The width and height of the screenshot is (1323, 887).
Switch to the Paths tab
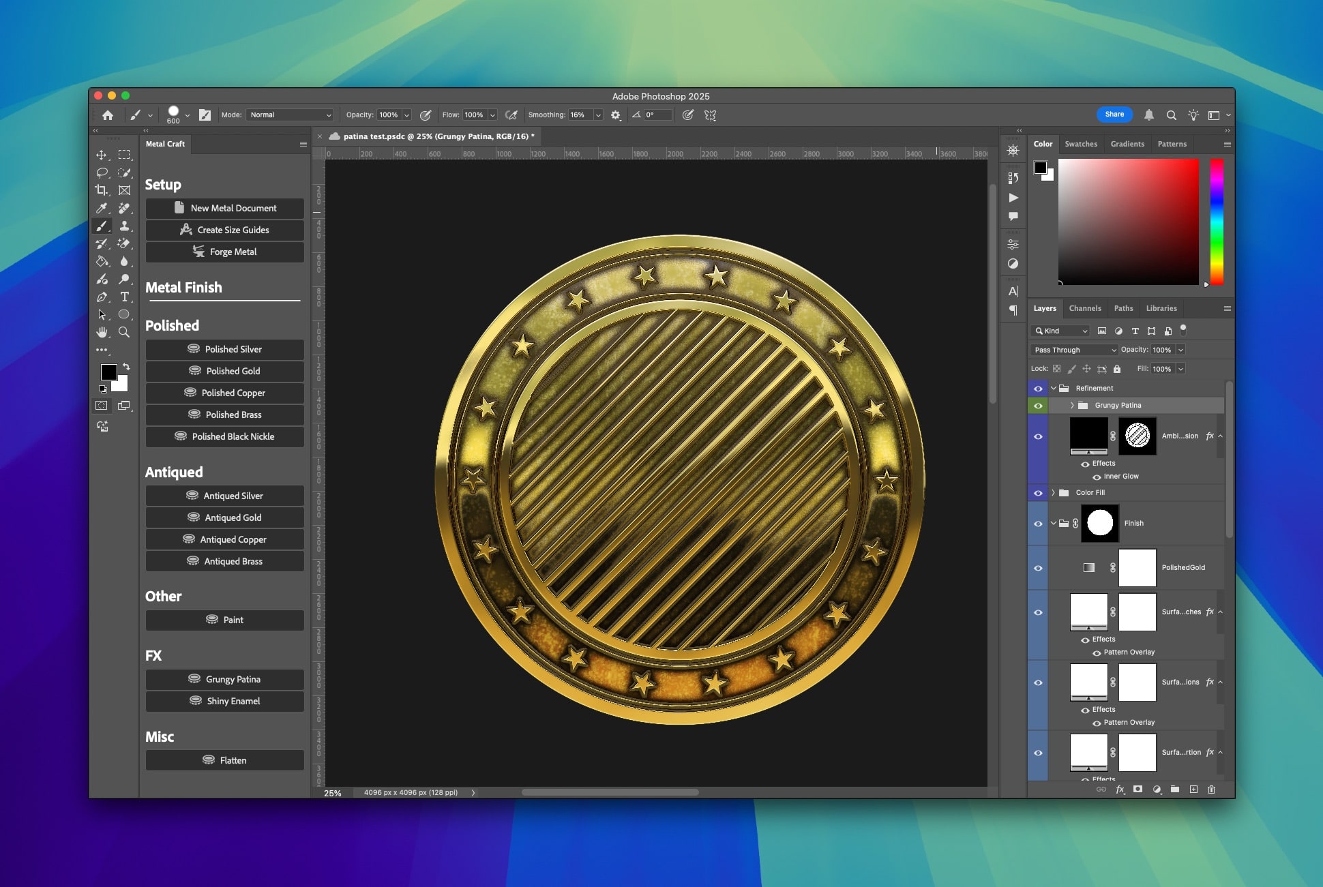coord(1123,308)
